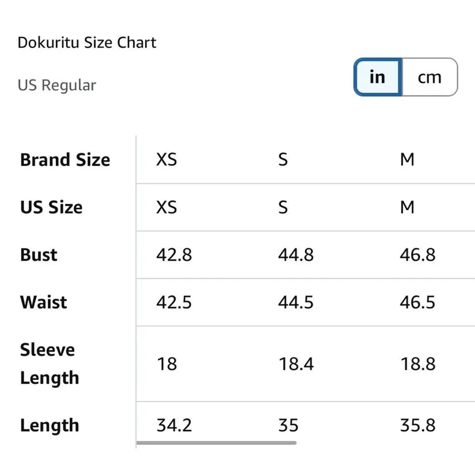
Task: Select the 34.2 length value
Action: click(174, 425)
